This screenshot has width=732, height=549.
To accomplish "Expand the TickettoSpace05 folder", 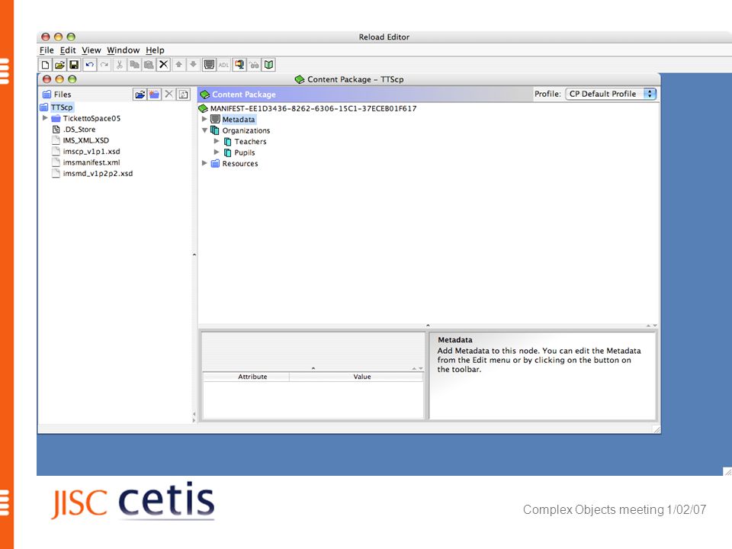I will 45,118.
